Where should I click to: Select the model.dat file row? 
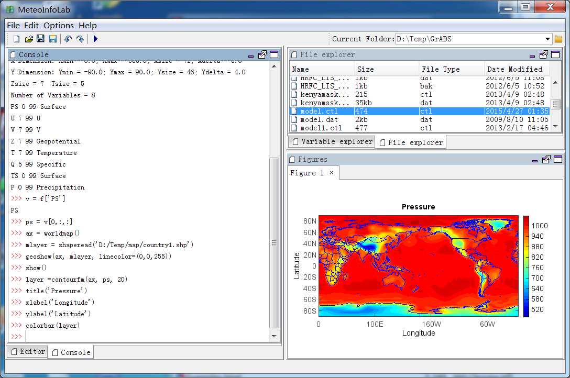click(x=420, y=119)
